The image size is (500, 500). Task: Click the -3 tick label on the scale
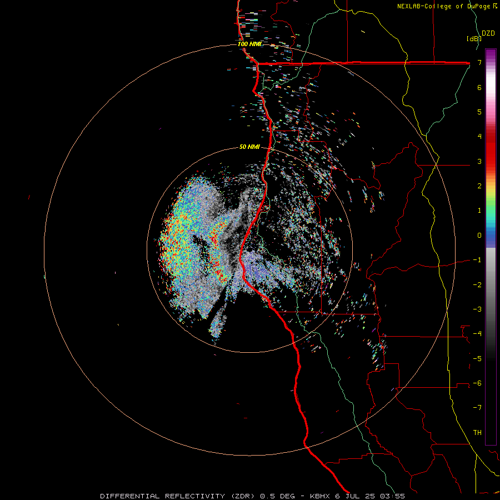(x=477, y=309)
